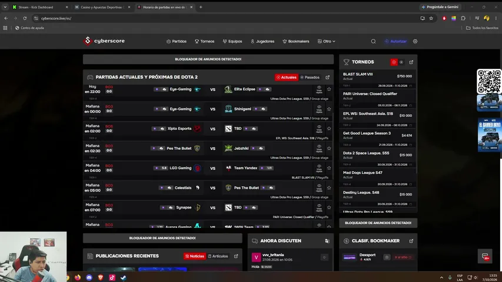This screenshot has width=502, height=282.
Task: Open the chat bubble widget with 20+ badge
Action: (486, 256)
